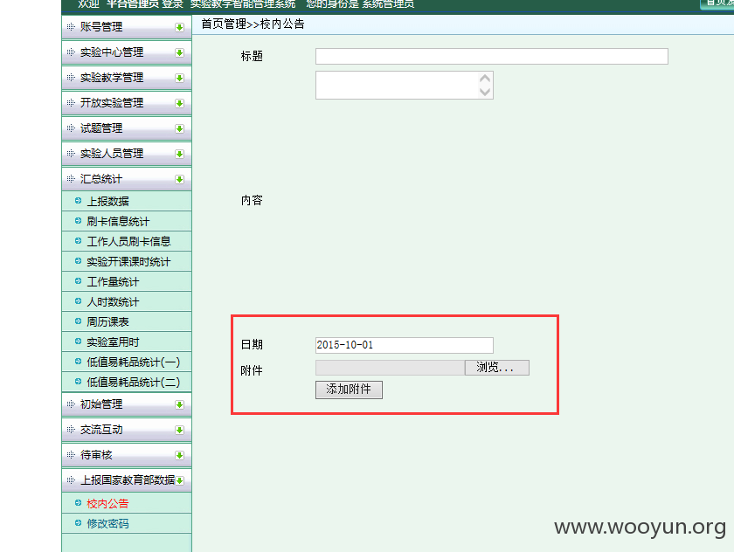The width and height of the screenshot is (734, 552).
Task: Click grip icon left of 账号管理
Action: click(x=71, y=27)
